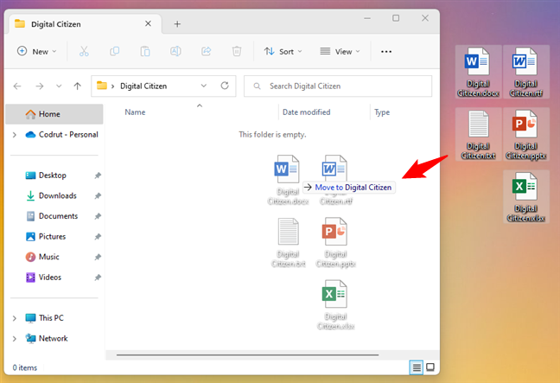The image size is (560, 383).
Task: Click the 'This folder is empty.' message
Action: click(272, 135)
